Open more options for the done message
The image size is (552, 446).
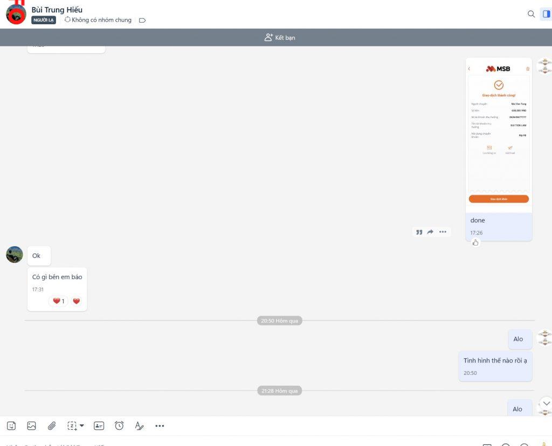(x=443, y=232)
